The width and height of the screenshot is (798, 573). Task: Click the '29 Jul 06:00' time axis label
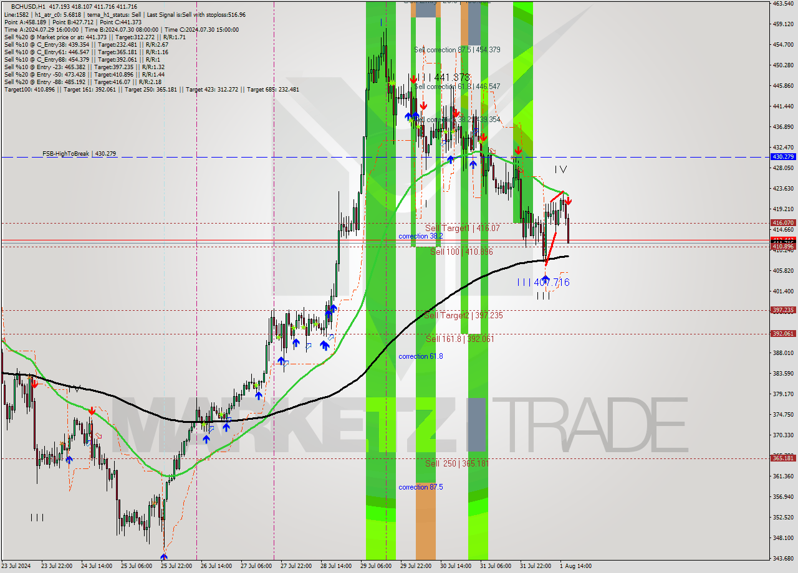377,566
